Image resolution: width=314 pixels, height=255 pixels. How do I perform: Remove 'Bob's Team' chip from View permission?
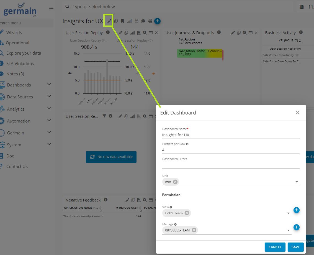[x=187, y=213]
